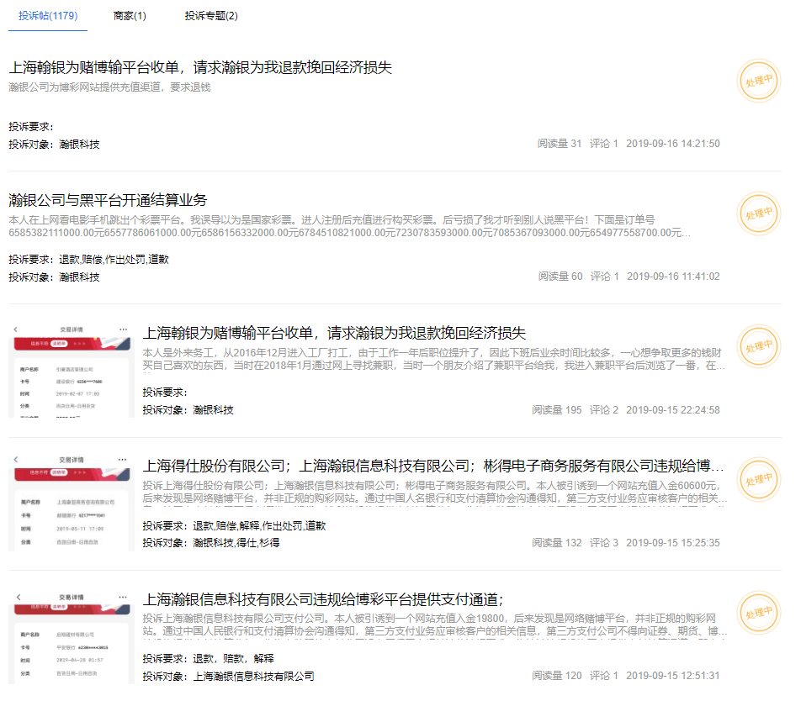Click 处理中 stamp on the 22:24:58 complaint
The image size is (801, 701).
point(759,347)
